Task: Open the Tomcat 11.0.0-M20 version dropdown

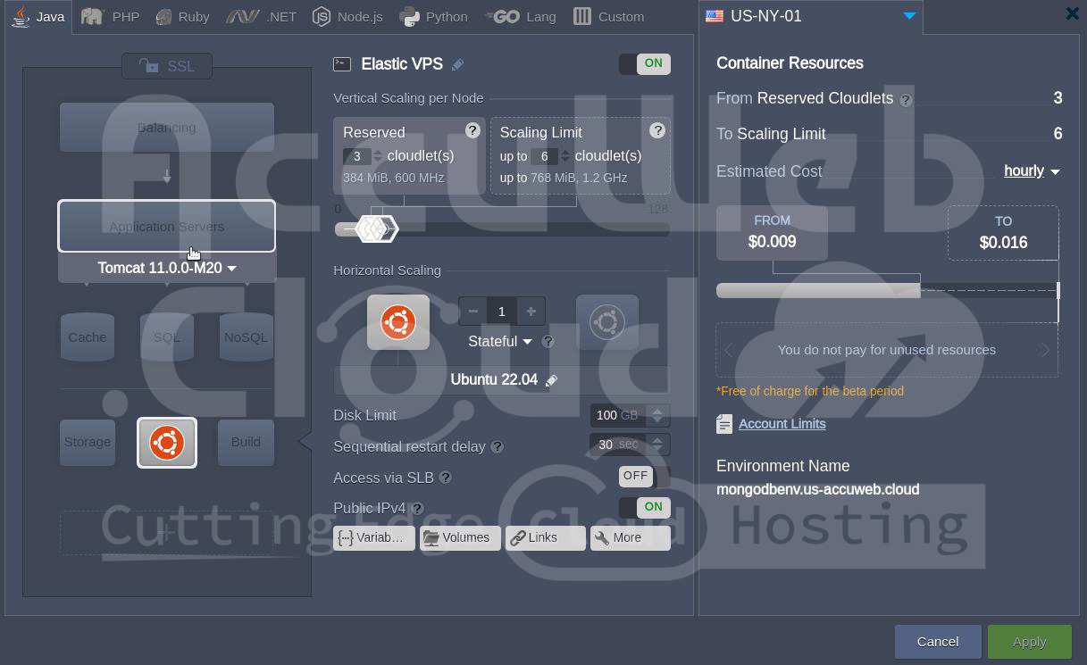Action: point(167,268)
